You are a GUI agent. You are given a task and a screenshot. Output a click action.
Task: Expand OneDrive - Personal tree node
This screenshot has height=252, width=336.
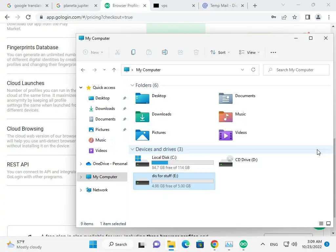tap(81, 164)
